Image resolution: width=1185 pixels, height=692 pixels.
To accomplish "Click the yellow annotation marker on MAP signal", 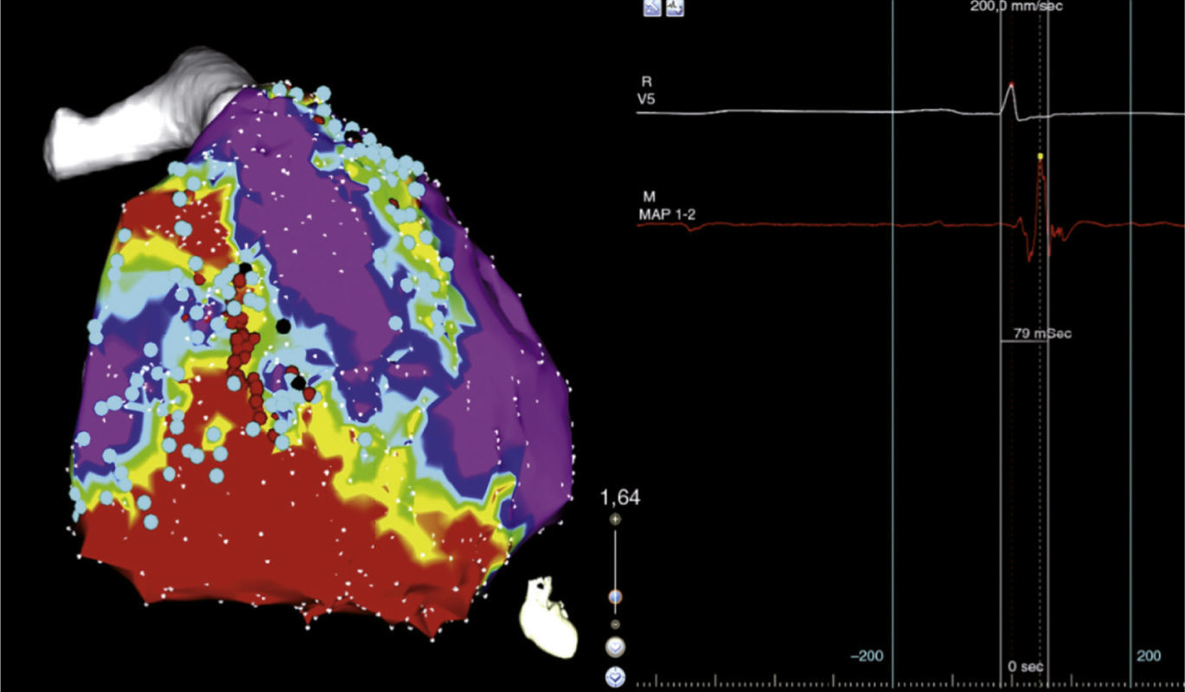I will pyautogui.click(x=1040, y=157).
